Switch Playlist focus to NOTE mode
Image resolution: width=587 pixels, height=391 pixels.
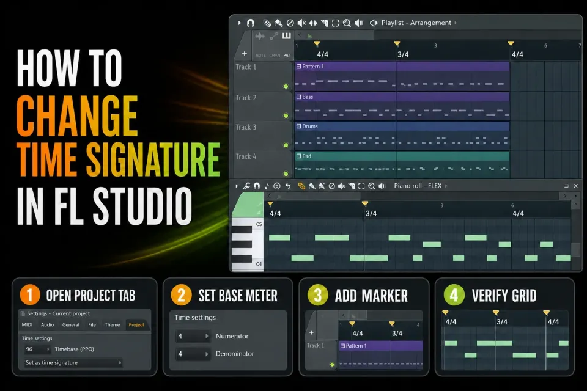(260, 56)
